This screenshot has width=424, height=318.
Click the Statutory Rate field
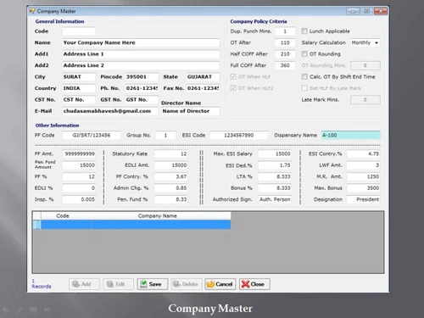point(171,153)
